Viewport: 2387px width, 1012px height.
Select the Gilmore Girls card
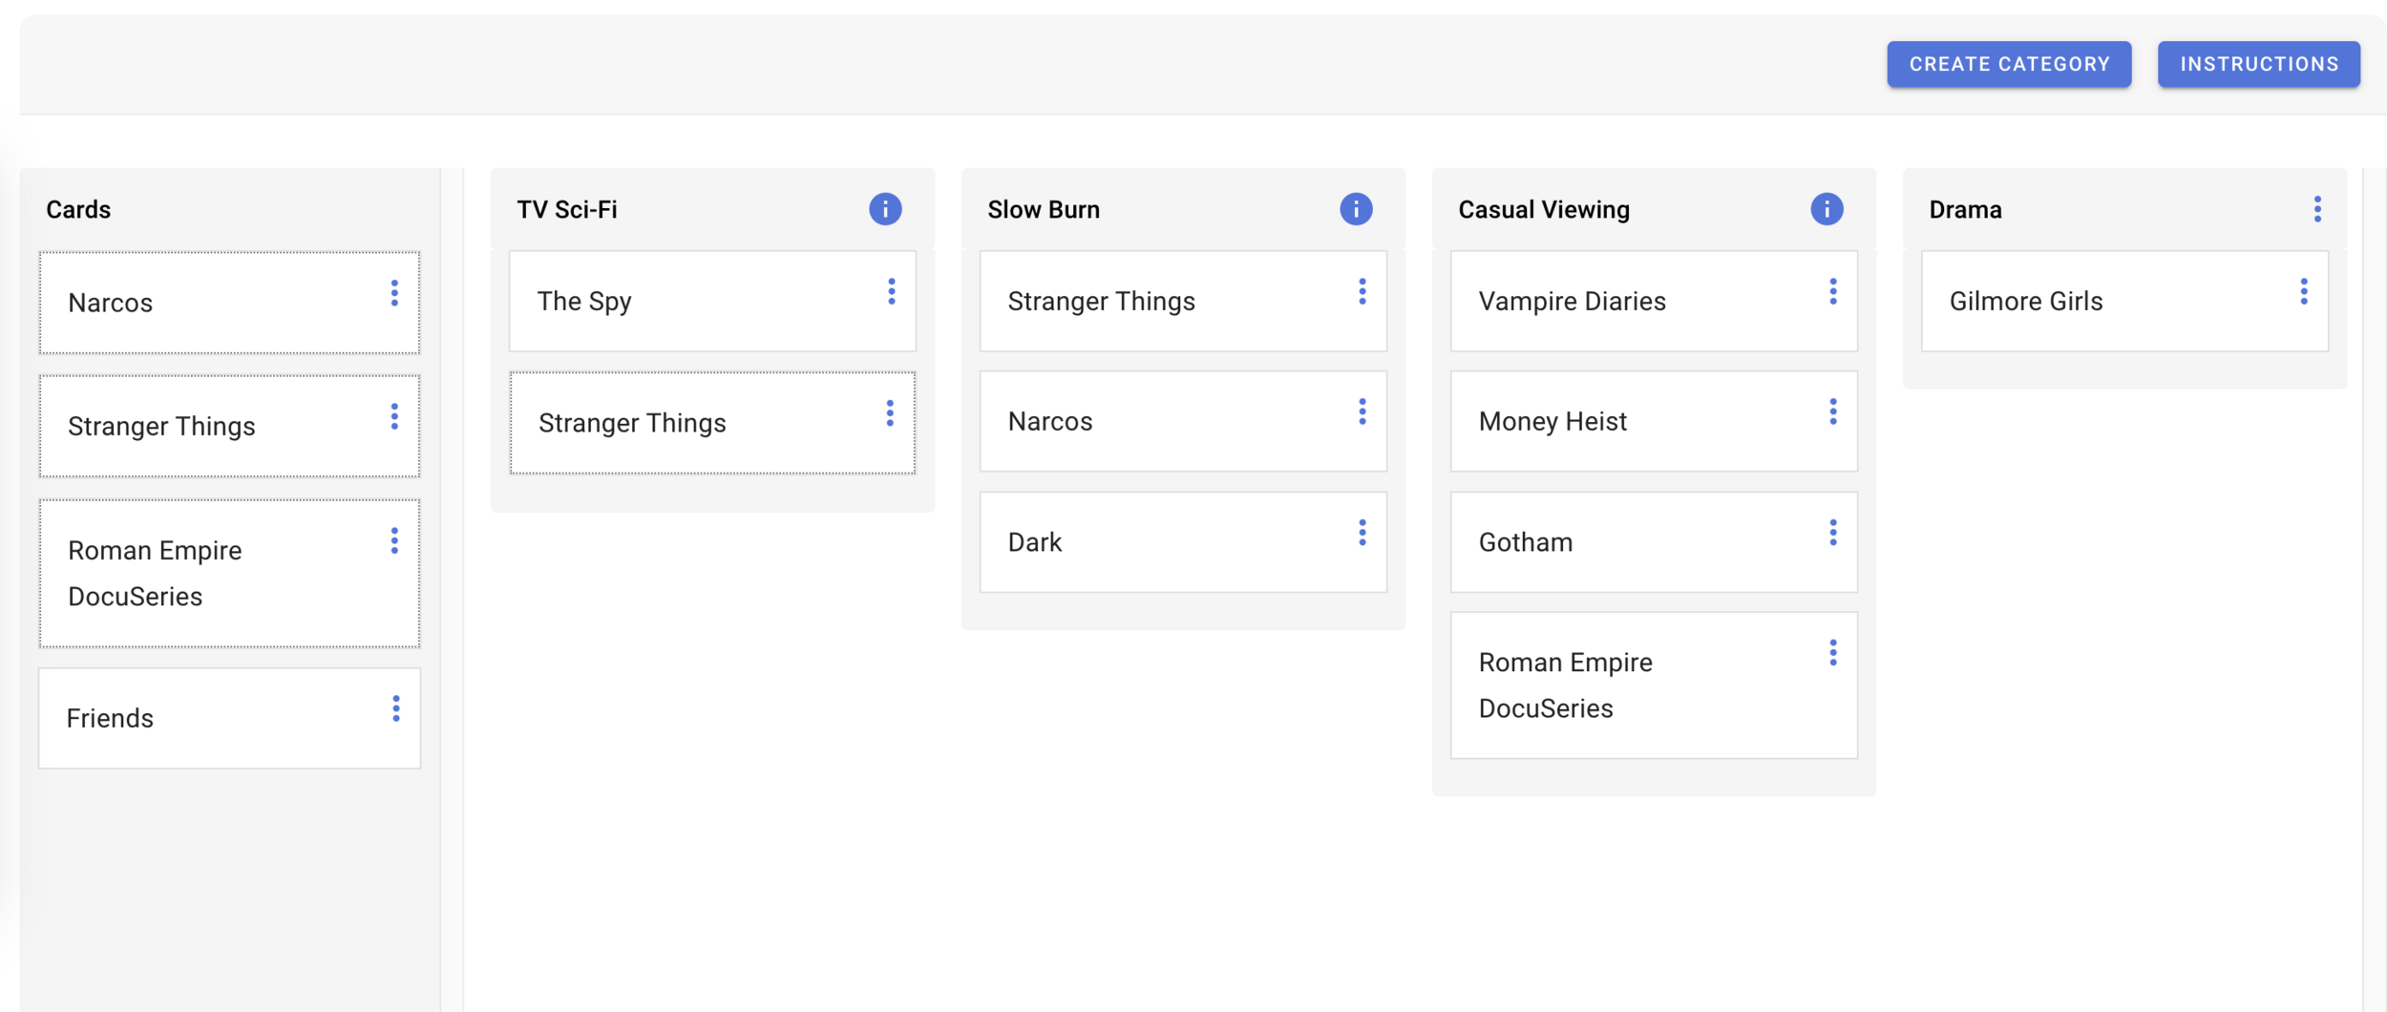pyautogui.click(x=2124, y=301)
